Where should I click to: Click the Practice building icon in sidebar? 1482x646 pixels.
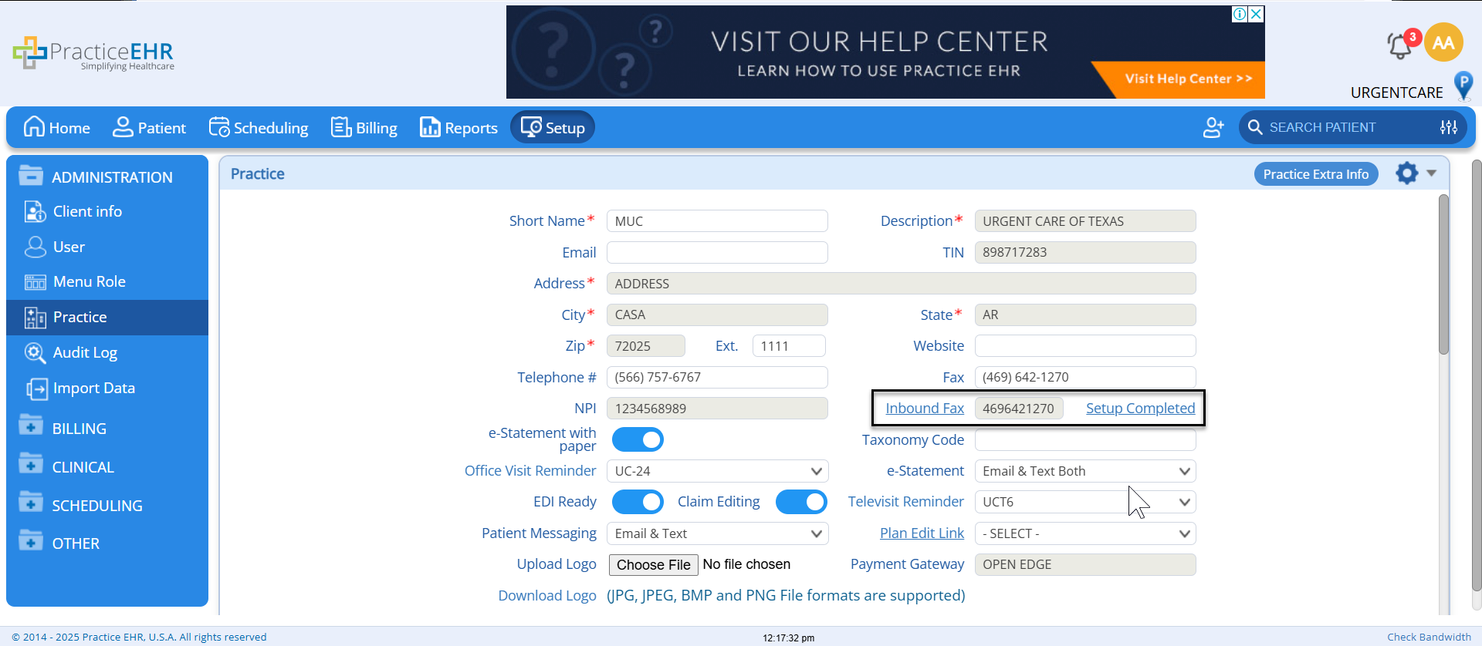(36, 317)
